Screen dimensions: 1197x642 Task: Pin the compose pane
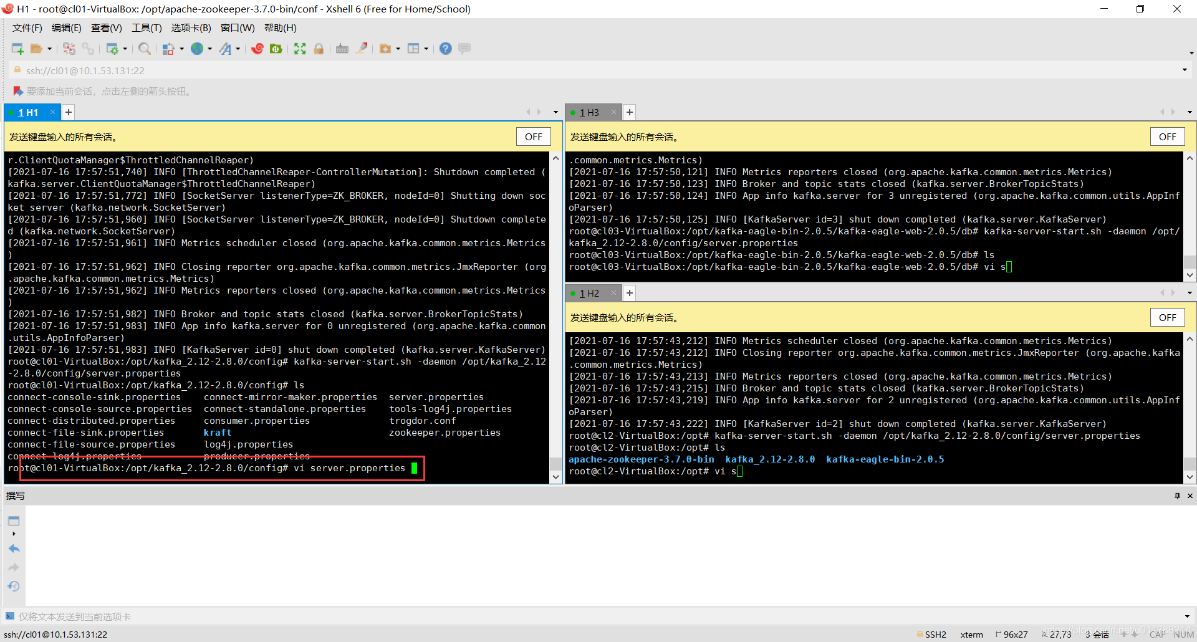[1177, 496]
